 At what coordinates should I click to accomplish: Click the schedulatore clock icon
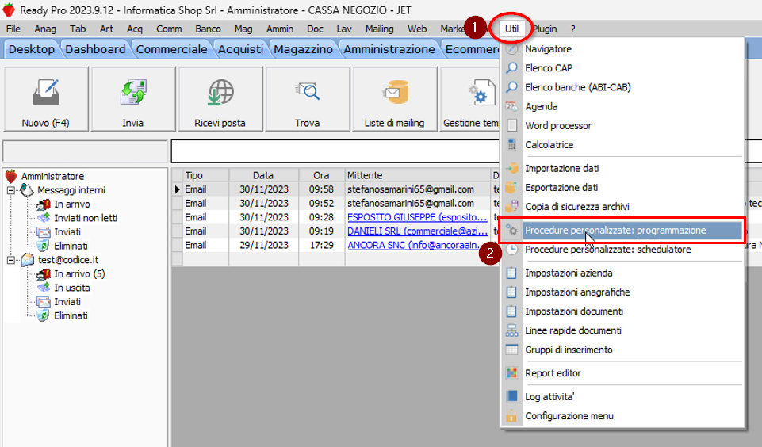tap(511, 249)
